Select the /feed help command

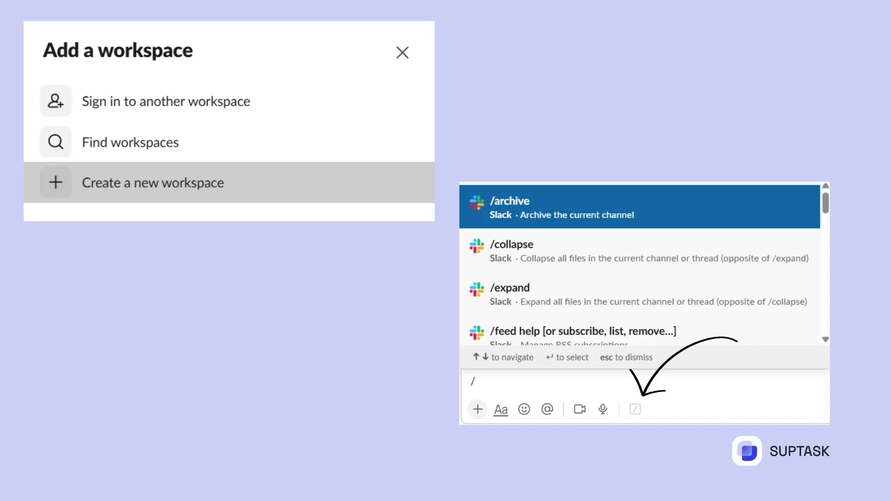[639, 331]
